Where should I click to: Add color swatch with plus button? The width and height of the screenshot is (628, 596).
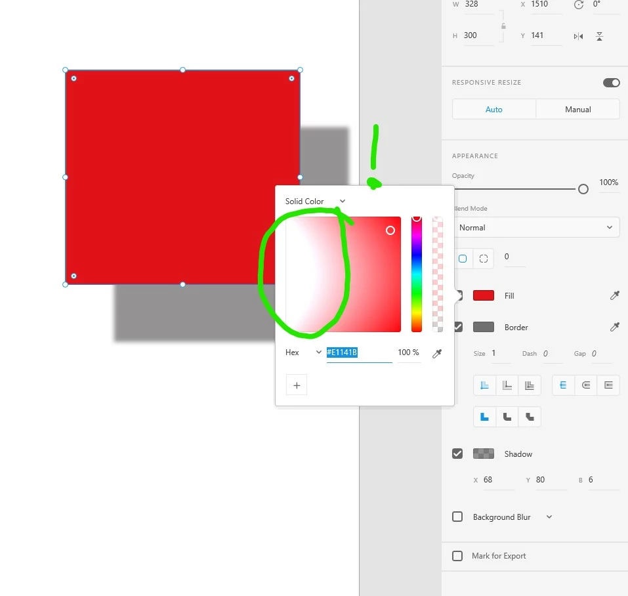point(297,385)
